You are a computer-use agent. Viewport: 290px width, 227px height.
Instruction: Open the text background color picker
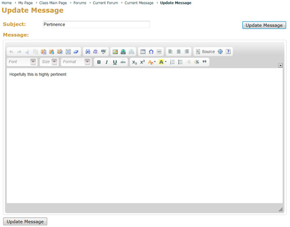[162, 62]
